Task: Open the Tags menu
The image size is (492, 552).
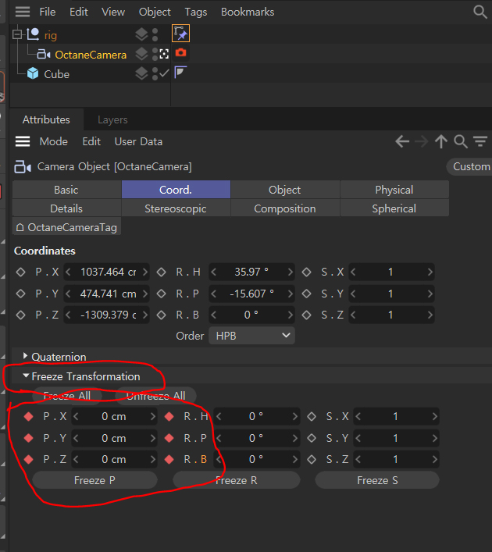Action: 196,12
